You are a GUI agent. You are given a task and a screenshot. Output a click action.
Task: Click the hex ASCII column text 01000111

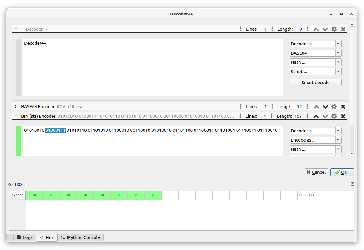pyautogui.click(x=306, y=195)
